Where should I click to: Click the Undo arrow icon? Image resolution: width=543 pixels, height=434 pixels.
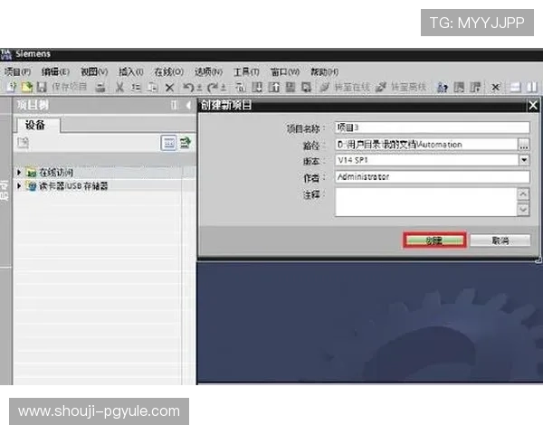tap(188, 87)
